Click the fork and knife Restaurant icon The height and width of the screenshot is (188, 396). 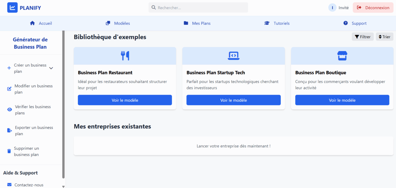pyautogui.click(x=125, y=56)
